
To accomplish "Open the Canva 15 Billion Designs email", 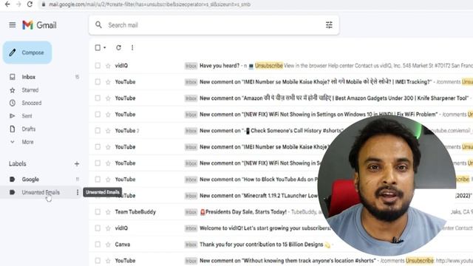I will pyautogui.click(x=281, y=245).
